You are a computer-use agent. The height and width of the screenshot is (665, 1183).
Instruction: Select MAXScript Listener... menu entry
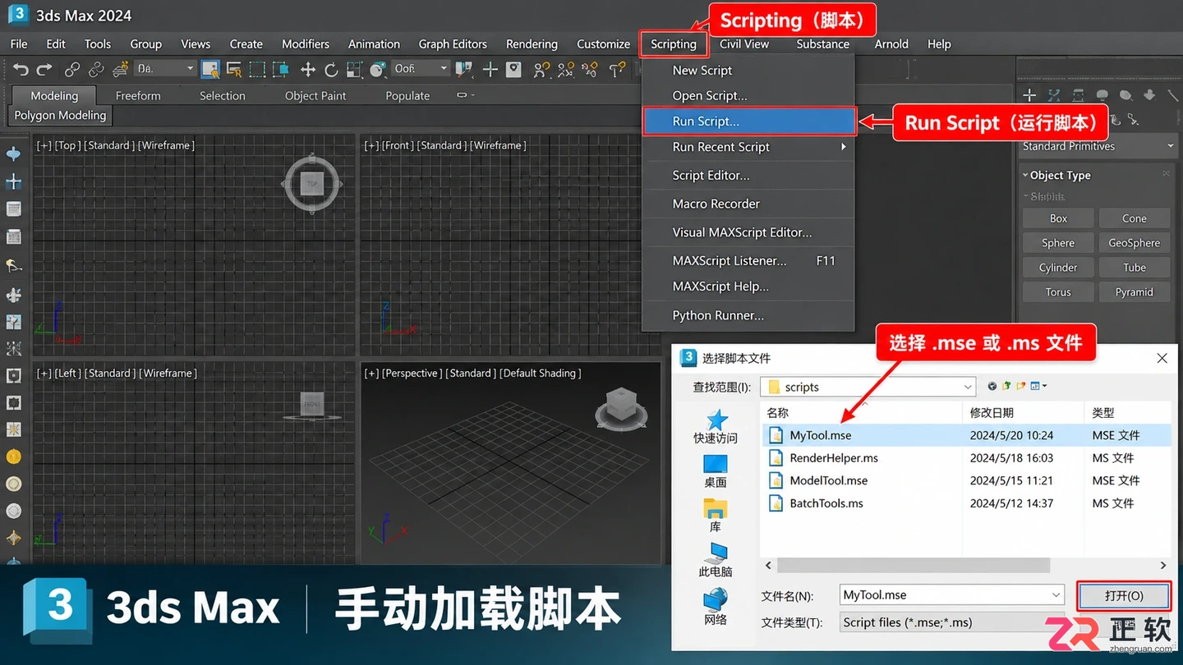coord(748,261)
